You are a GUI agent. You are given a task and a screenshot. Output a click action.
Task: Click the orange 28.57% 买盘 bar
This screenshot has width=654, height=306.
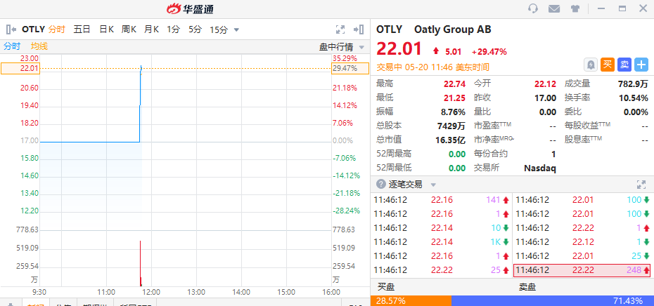click(x=411, y=300)
